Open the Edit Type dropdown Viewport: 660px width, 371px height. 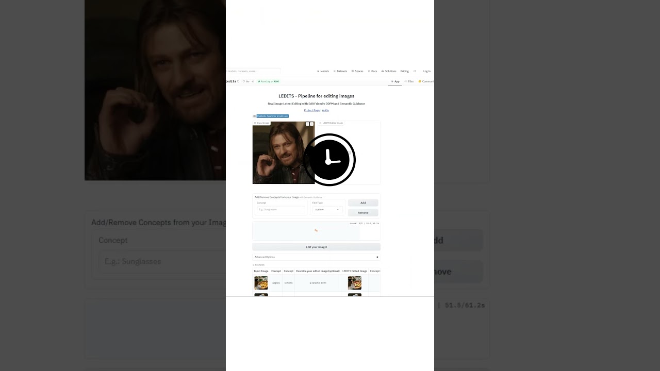point(327,210)
